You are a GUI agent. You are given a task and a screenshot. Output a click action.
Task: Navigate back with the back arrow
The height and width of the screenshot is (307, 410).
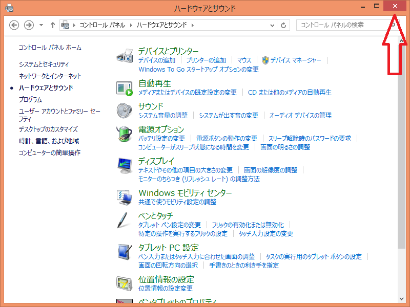coord(14,25)
